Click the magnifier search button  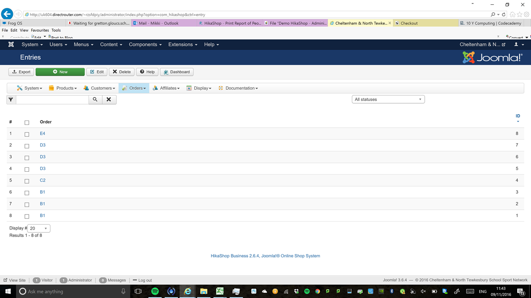click(x=95, y=100)
